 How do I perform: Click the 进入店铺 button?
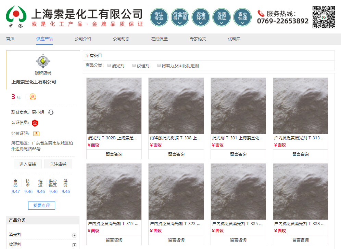(x=28, y=164)
